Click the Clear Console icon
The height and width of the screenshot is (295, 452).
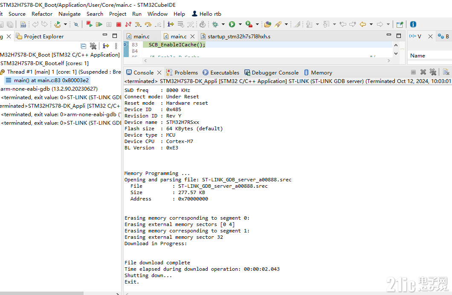(446, 72)
